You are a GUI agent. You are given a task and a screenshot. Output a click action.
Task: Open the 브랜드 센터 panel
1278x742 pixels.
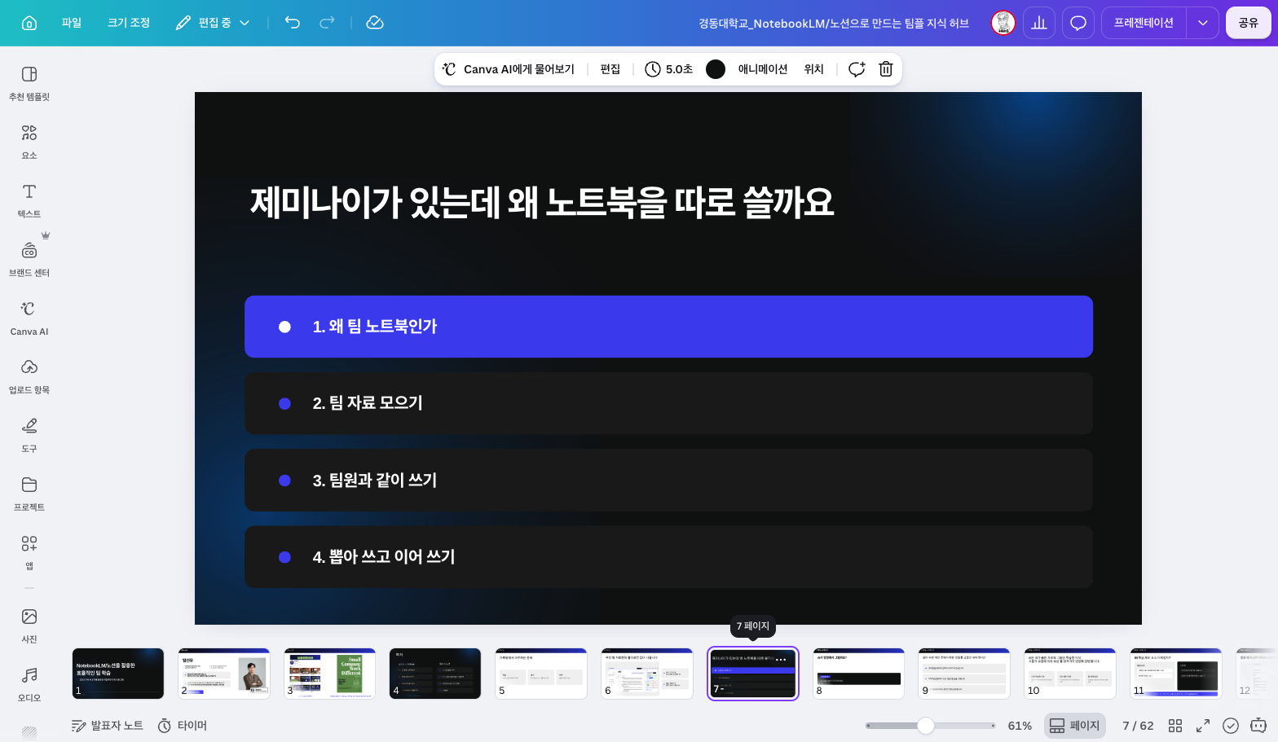click(29, 260)
